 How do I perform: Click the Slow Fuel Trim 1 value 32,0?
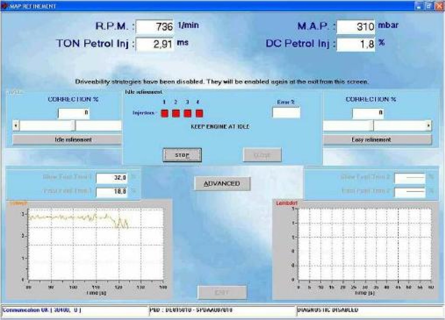pos(112,178)
